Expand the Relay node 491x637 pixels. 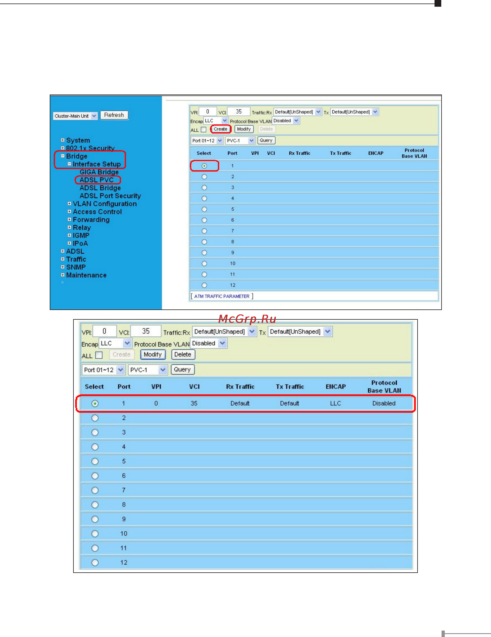point(69,227)
